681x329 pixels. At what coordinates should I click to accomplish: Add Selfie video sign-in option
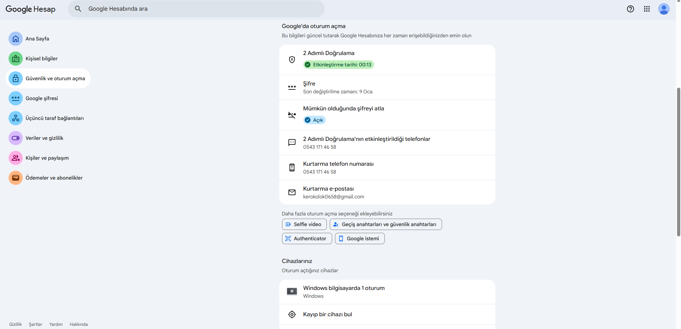point(304,224)
